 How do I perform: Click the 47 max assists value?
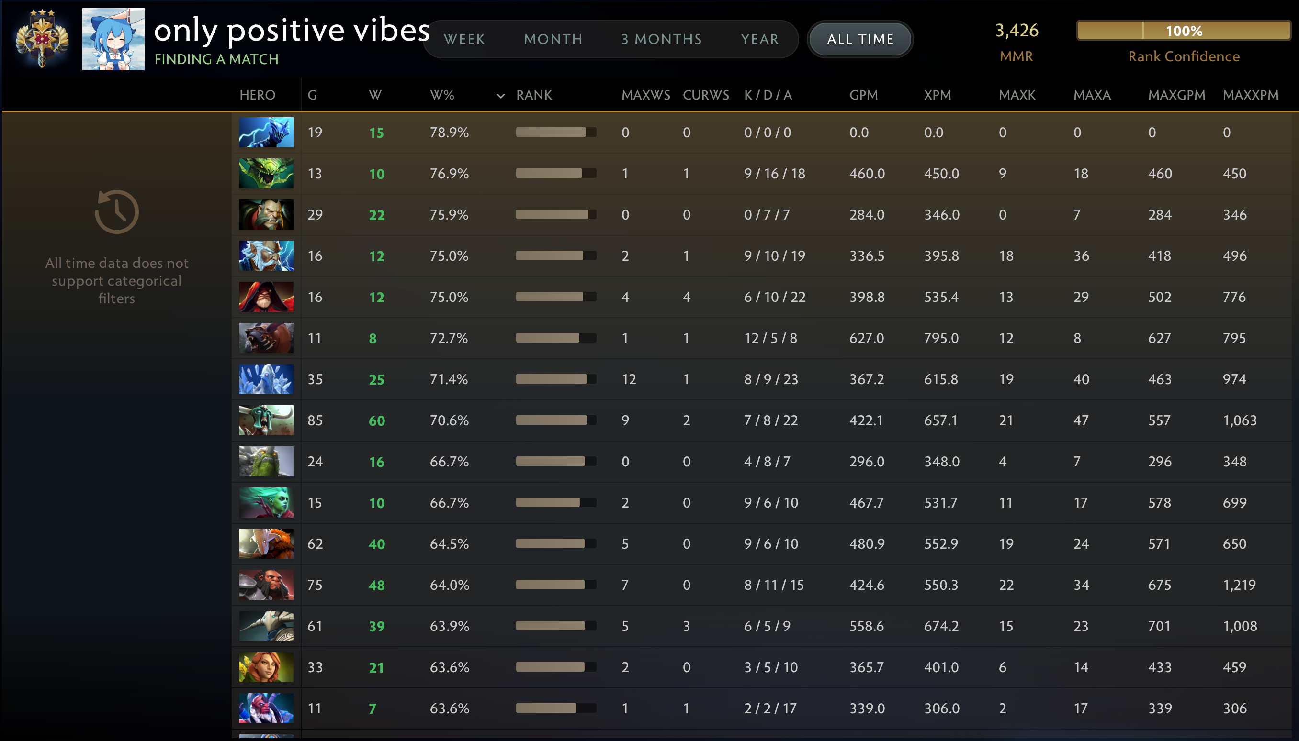[x=1081, y=420]
